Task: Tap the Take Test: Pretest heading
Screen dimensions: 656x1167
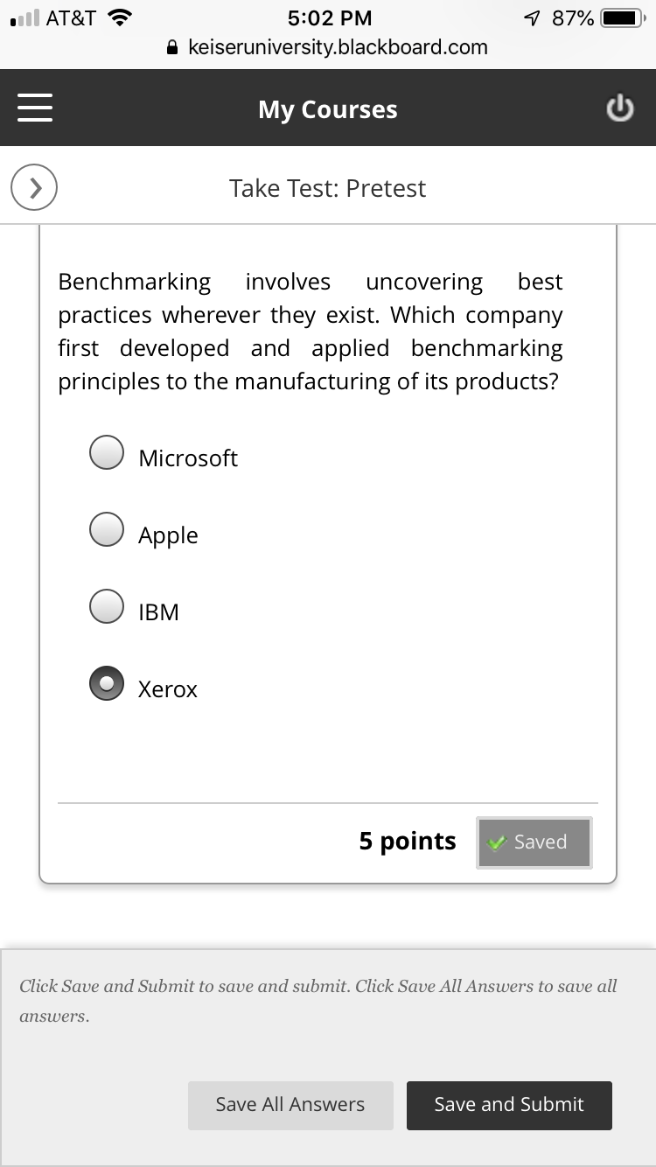Action: coord(328,188)
